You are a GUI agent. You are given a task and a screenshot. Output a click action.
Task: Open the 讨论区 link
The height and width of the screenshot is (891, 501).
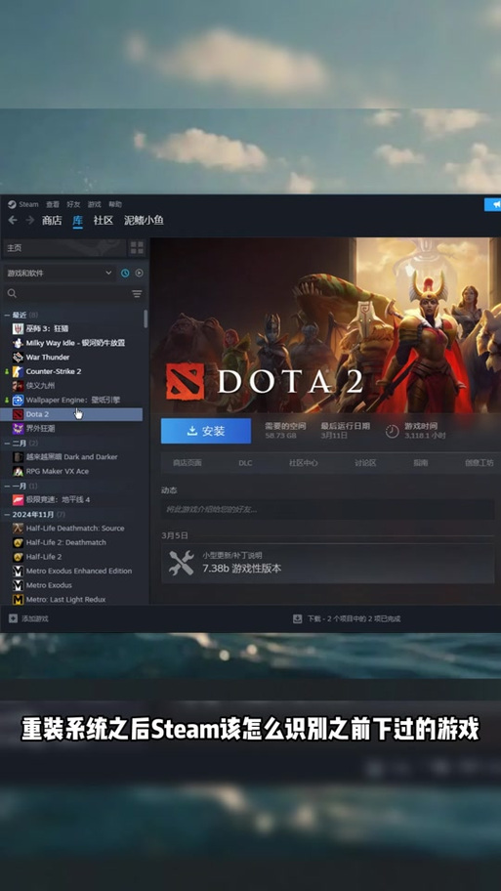[366, 463]
